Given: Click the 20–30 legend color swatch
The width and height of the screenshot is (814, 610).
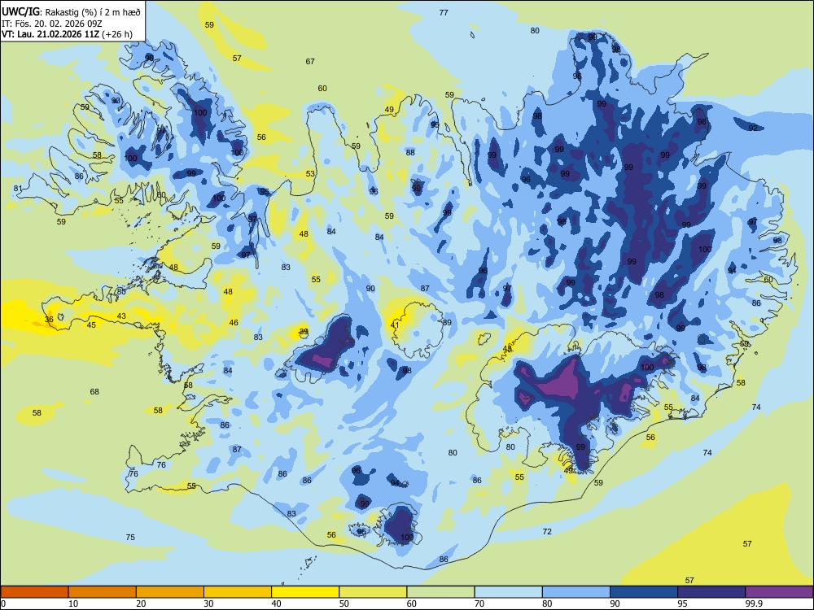Looking at the screenshot, I should click(170, 592).
